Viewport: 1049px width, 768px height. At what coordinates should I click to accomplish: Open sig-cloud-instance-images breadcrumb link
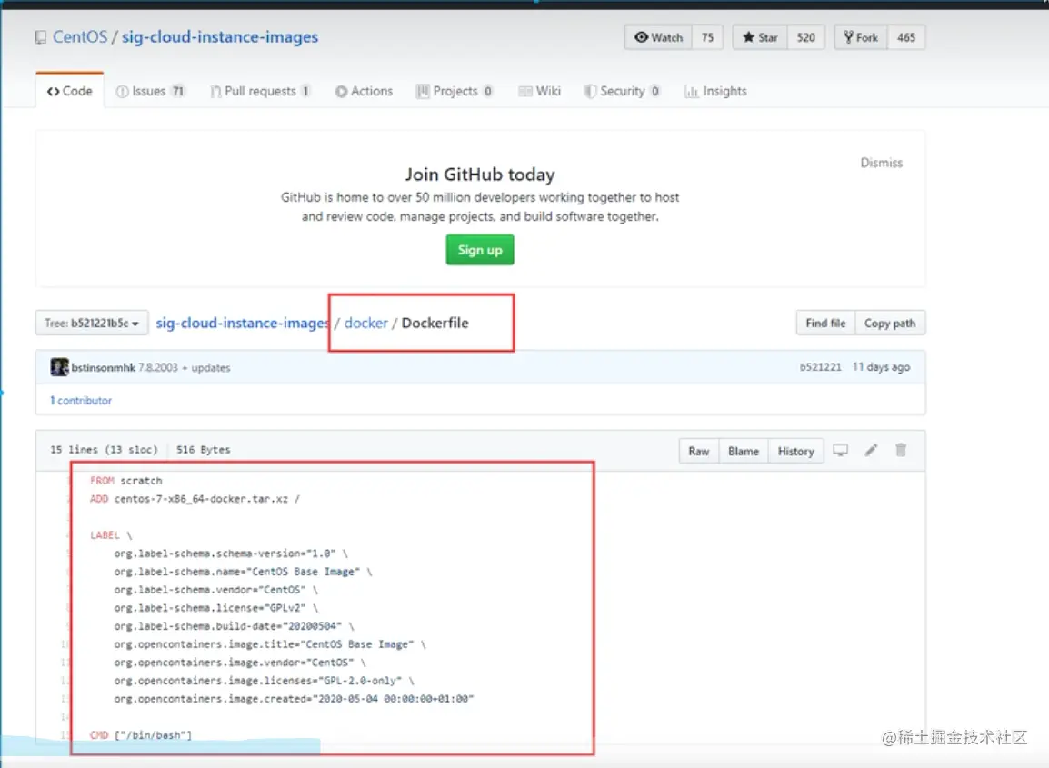242,324
